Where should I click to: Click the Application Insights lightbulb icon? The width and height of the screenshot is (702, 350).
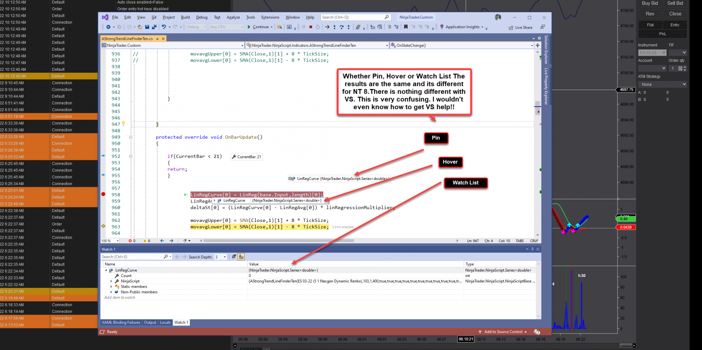point(442,27)
